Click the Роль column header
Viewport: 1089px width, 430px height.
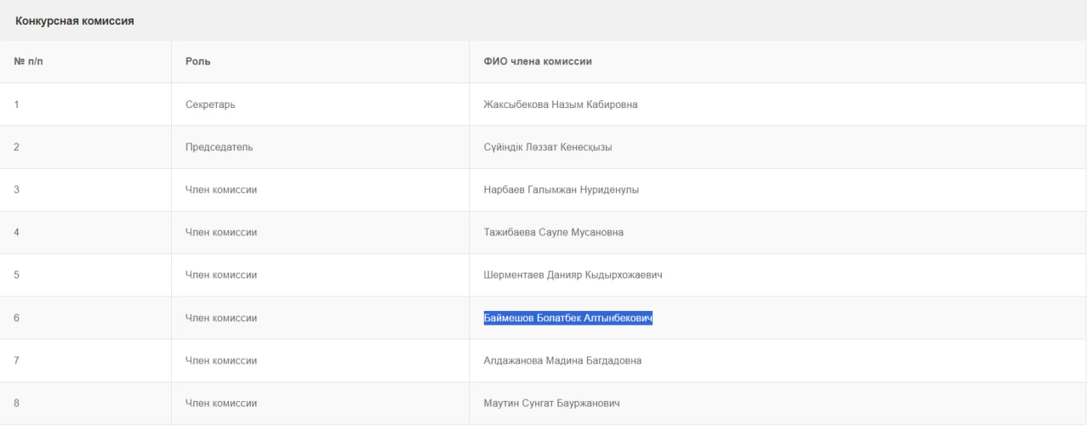pyautogui.click(x=198, y=62)
